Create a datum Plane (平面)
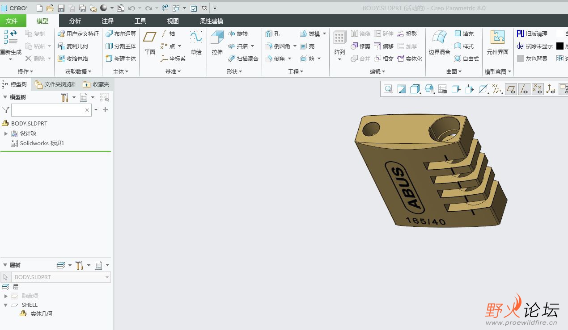 150,43
